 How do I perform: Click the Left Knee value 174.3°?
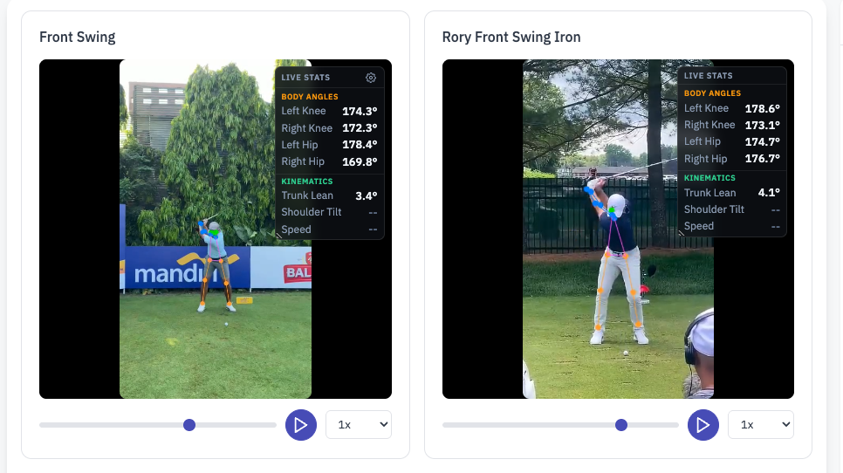(360, 111)
